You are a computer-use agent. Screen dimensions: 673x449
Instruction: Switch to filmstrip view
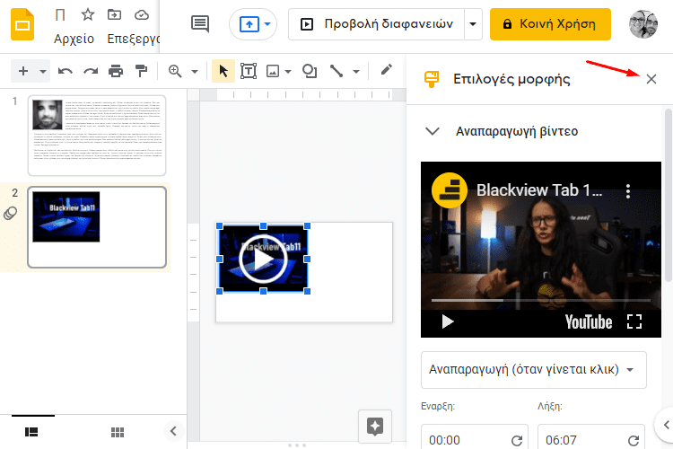click(x=31, y=432)
